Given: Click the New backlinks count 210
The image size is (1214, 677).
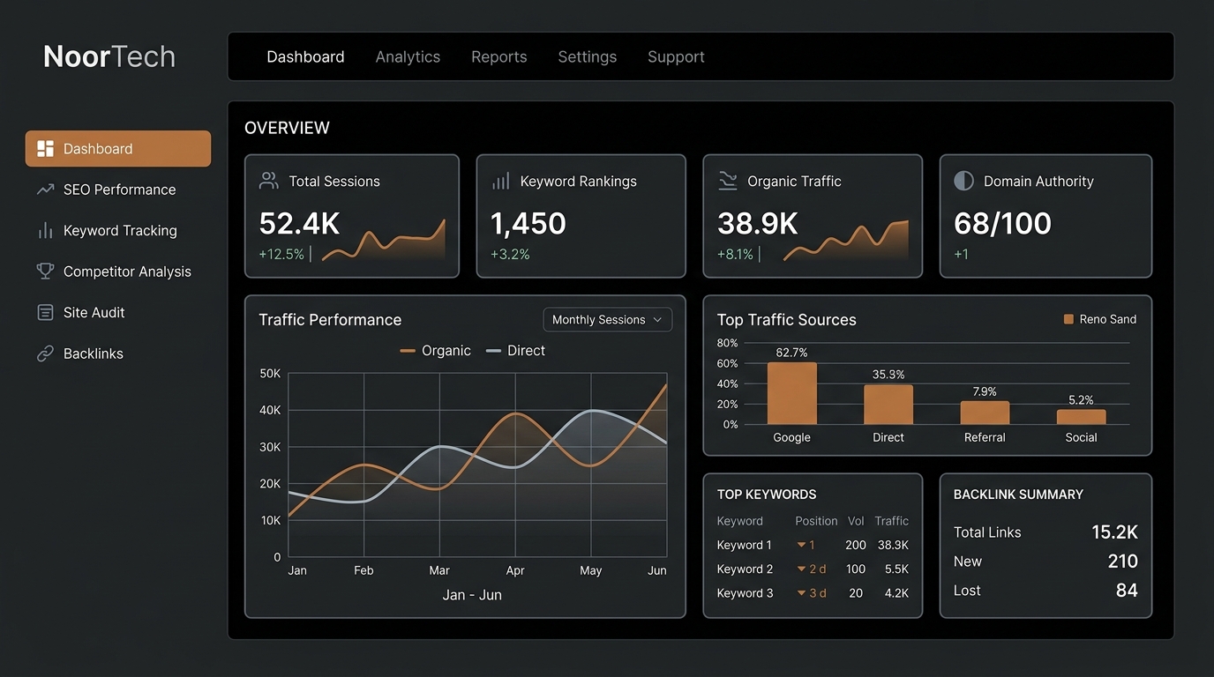Looking at the screenshot, I should (x=1123, y=562).
